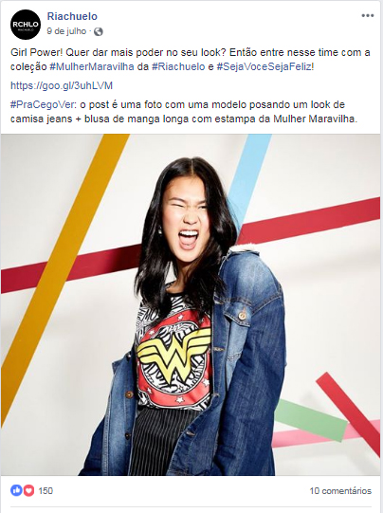Open the three-dots post options menu
Screen dimensions: 383x513
coord(367,16)
